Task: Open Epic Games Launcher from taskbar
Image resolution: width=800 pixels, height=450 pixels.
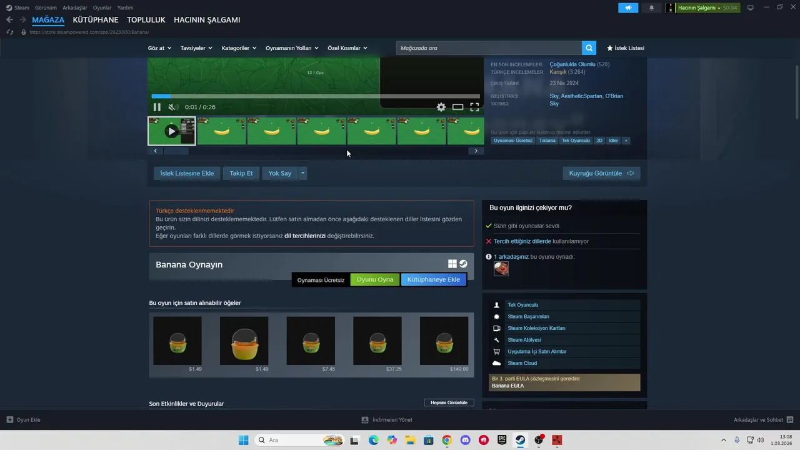Action: tap(502, 440)
